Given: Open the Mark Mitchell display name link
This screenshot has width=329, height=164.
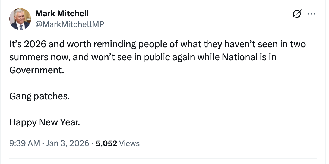Looking at the screenshot, I should (x=62, y=13).
